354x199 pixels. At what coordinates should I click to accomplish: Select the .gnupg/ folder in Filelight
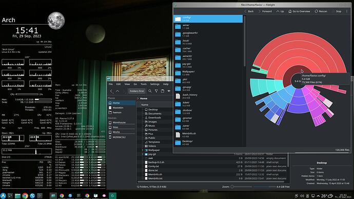click(208, 88)
